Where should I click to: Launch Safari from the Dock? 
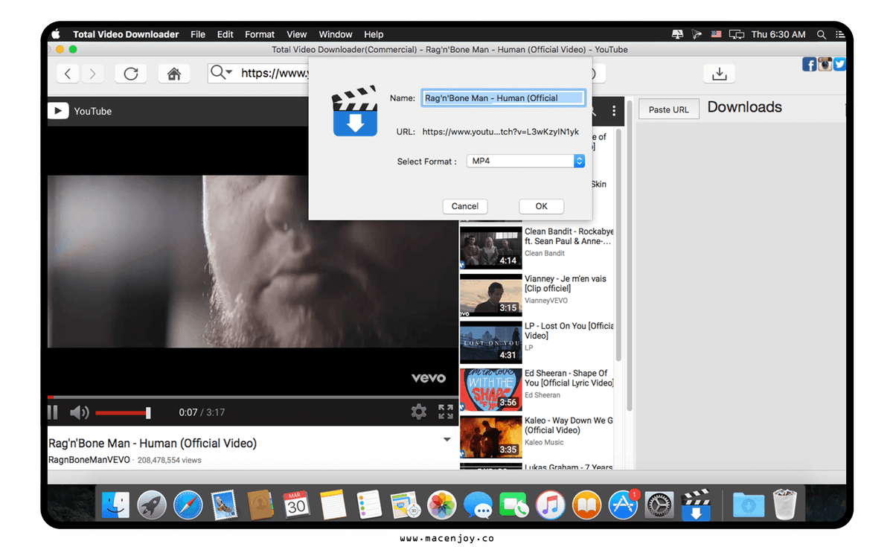click(188, 505)
